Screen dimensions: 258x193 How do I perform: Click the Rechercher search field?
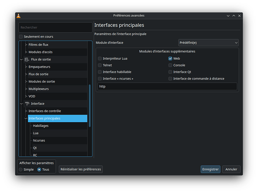click(x=55, y=27)
